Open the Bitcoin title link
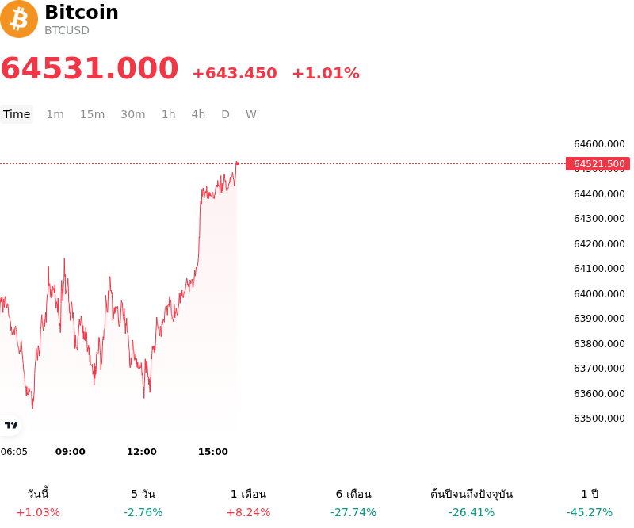634x528 pixels. 82,12
